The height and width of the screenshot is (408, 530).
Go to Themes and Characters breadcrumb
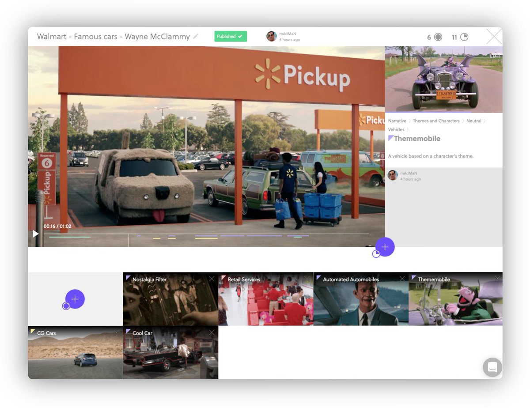point(436,121)
